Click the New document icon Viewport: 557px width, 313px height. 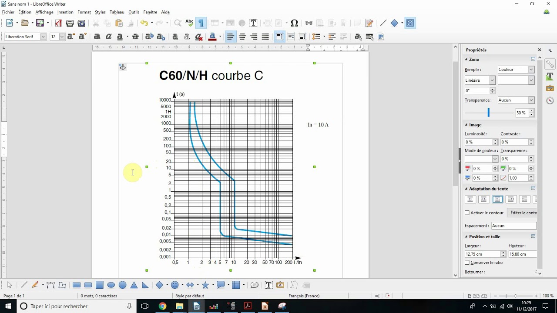(10, 23)
